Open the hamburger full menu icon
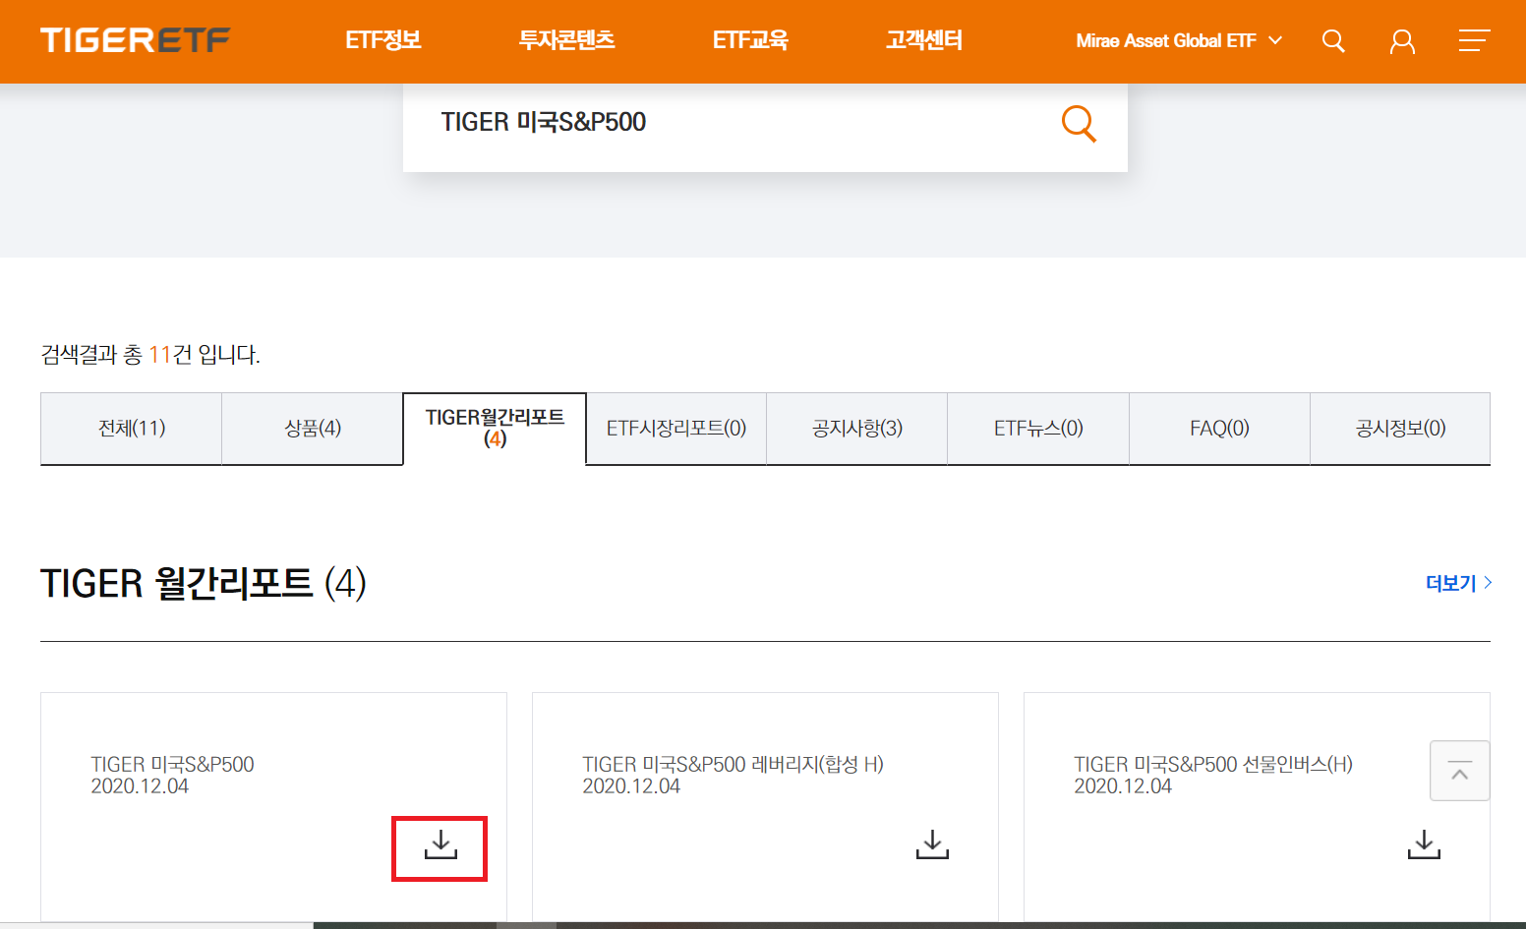The image size is (1526, 929). point(1474,40)
